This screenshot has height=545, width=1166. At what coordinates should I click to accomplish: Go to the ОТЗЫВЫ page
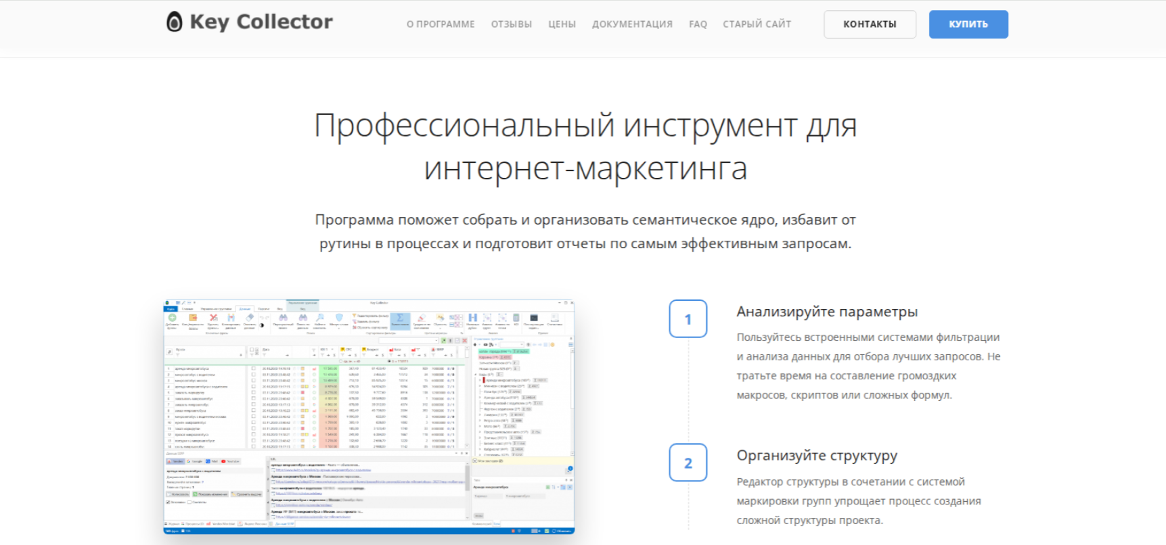pyautogui.click(x=512, y=24)
